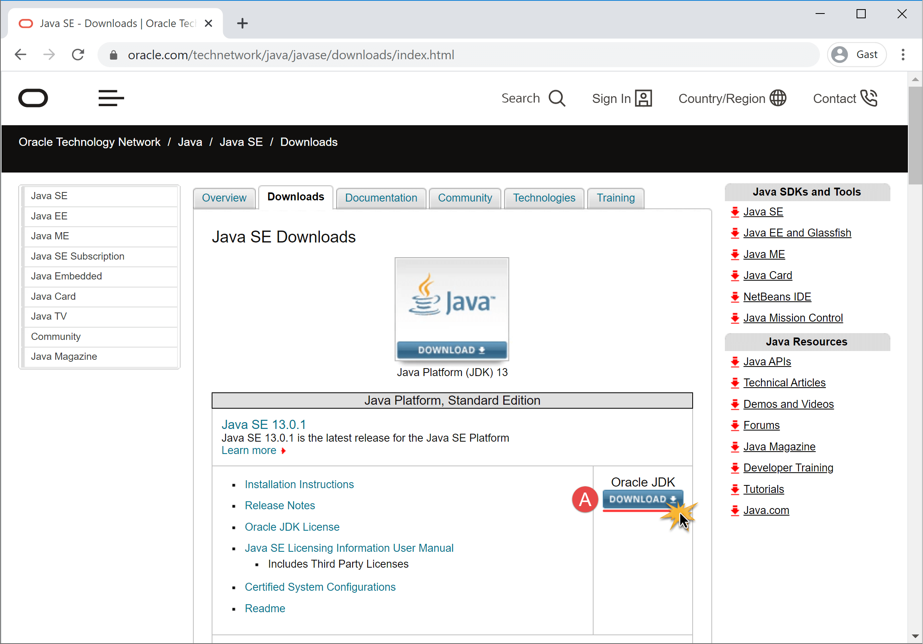Select Java EE from sidebar menu
The image size is (923, 644).
coord(49,216)
